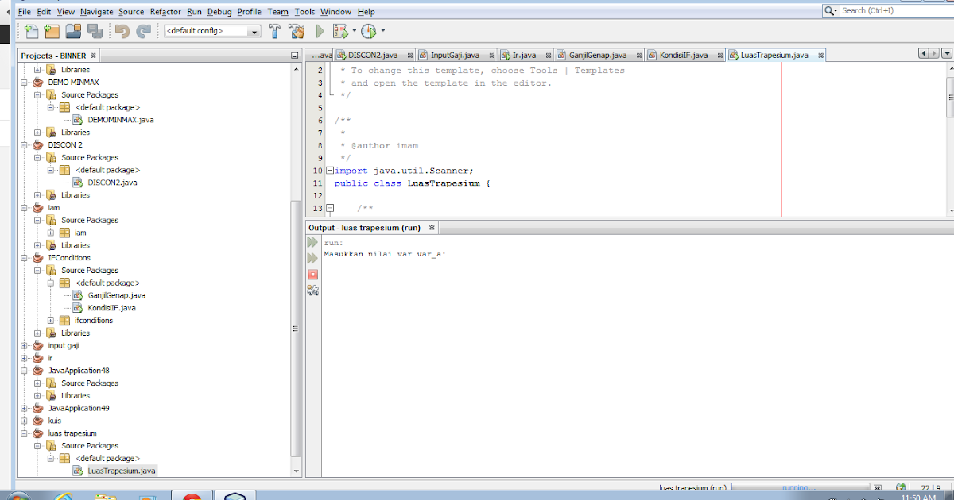This screenshot has height=500, width=954.
Task: Click the Debug Project toolbar icon
Action: pos(340,31)
